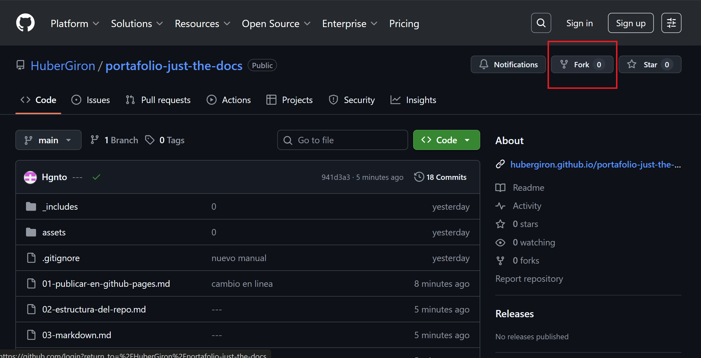The width and height of the screenshot is (701, 358).
Task: Click the appearance settings sliders icon
Action: [671, 23]
